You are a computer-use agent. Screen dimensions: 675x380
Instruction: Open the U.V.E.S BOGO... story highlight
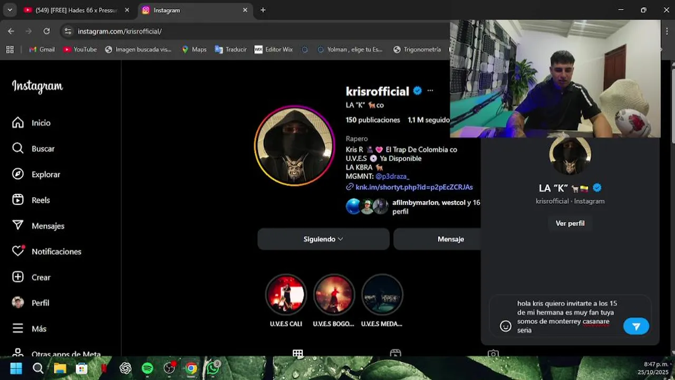click(334, 294)
